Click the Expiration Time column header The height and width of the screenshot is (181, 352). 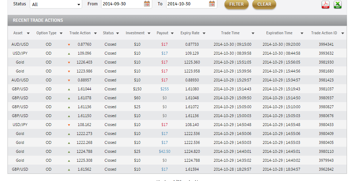coord(279,33)
